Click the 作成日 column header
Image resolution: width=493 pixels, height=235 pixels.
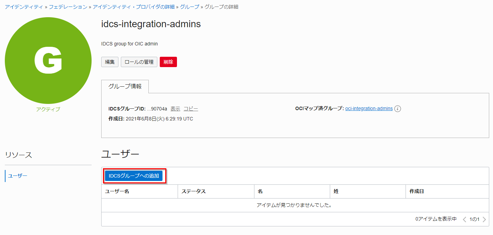pyautogui.click(x=417, y=191)
